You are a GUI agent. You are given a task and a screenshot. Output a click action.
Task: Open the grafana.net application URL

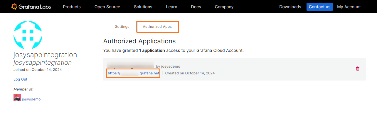tap(133, 73)
